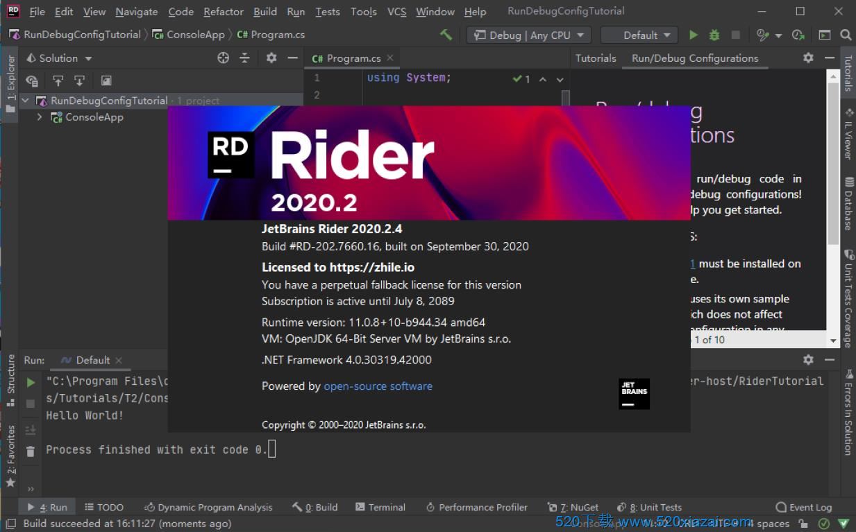This screenshot has height=532, width=856.
Task: Stop process using Run panel square icon
Action: click(31, 404)
